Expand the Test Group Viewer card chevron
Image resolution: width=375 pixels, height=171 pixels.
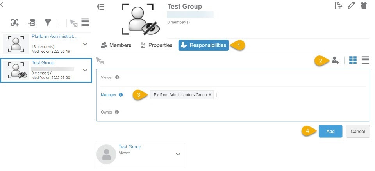[x=178, y=154]
